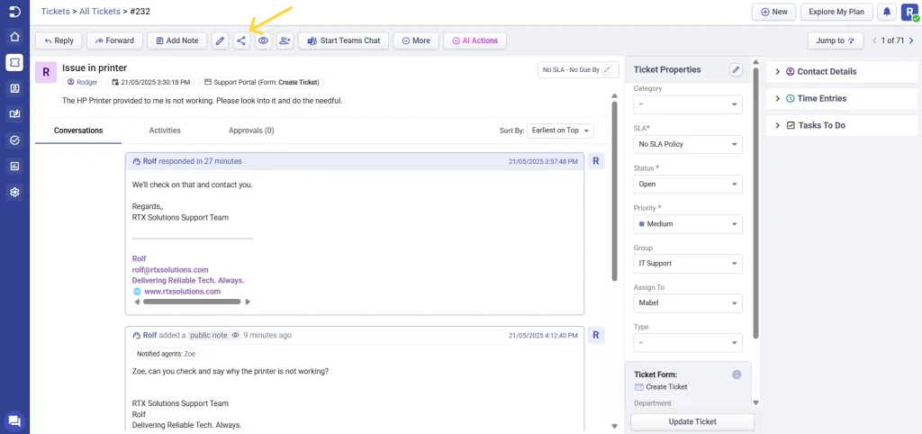
Task: Click requester Rodger chip
Action: coord(83,82)
